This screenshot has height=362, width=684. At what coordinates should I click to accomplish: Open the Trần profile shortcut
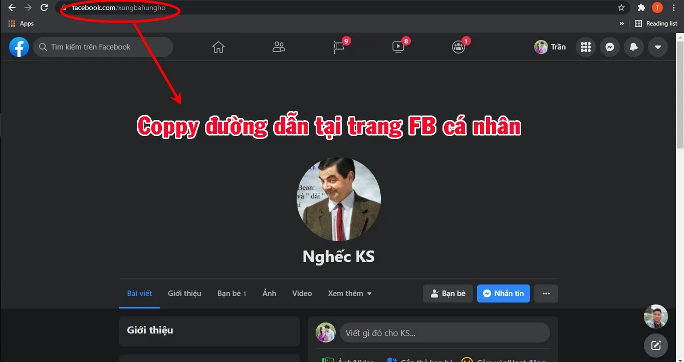click(550, 47)
